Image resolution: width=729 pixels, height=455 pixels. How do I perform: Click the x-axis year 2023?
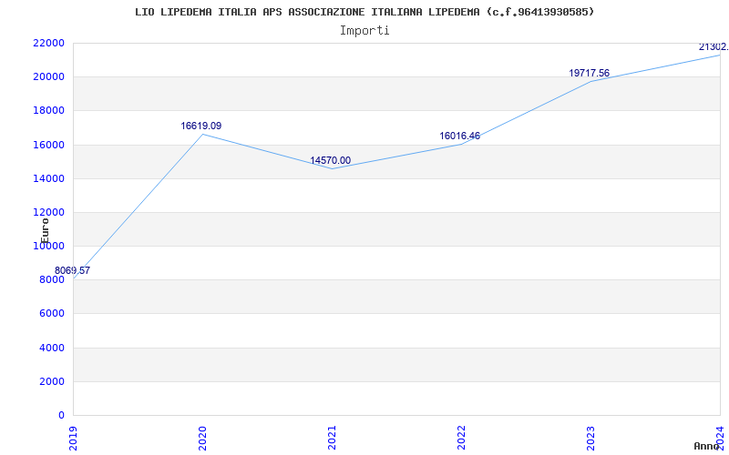590,438
